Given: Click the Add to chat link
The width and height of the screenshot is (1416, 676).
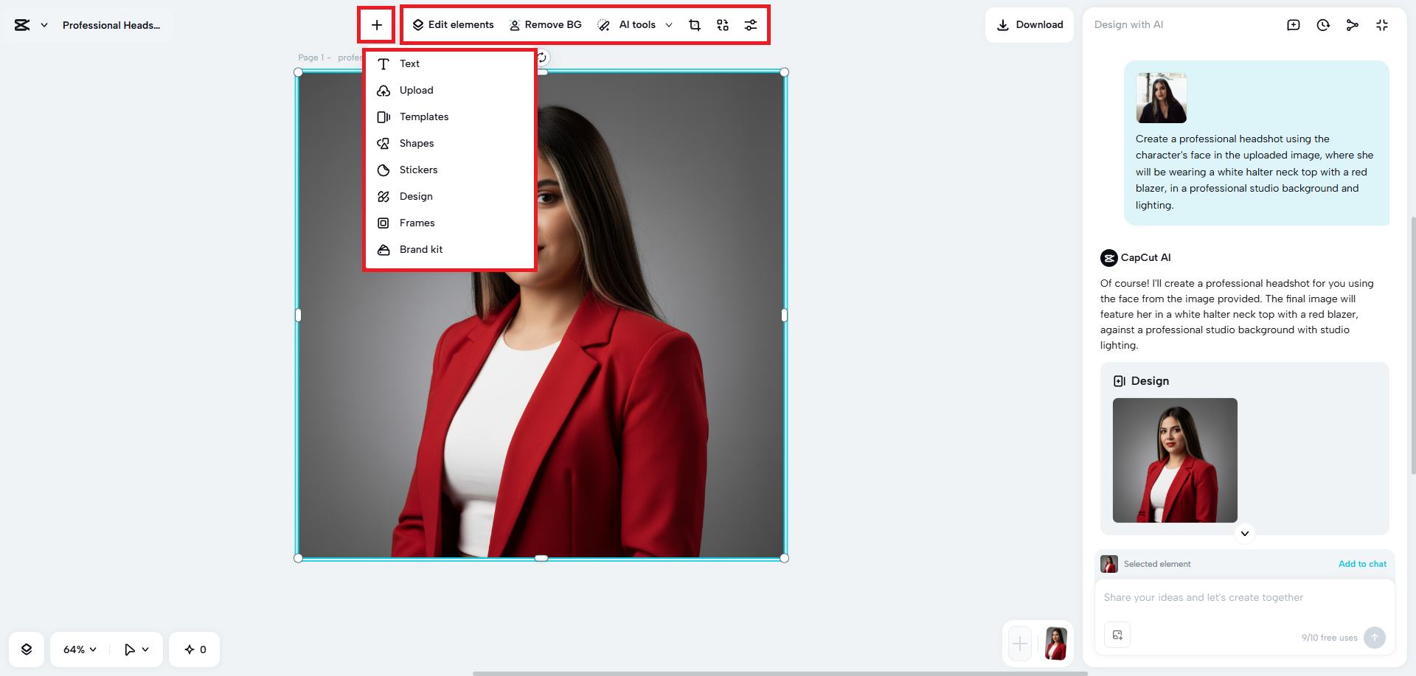Looking at the screenshot, I should [1362, 564].
